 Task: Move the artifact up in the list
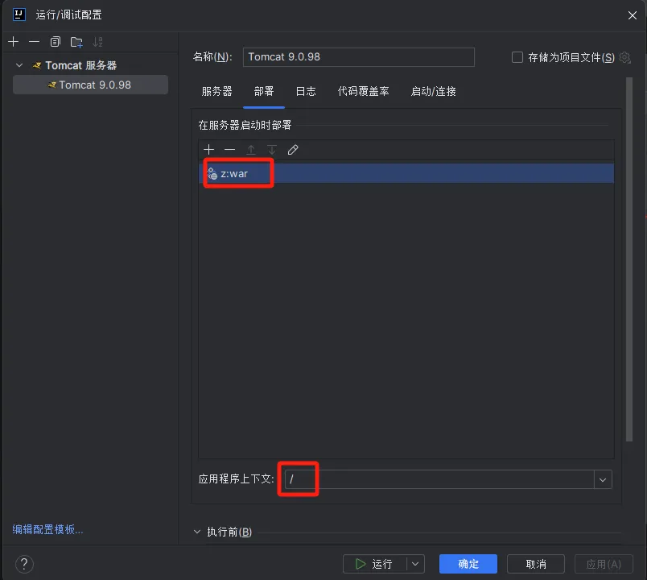click(x=251, y=149)
